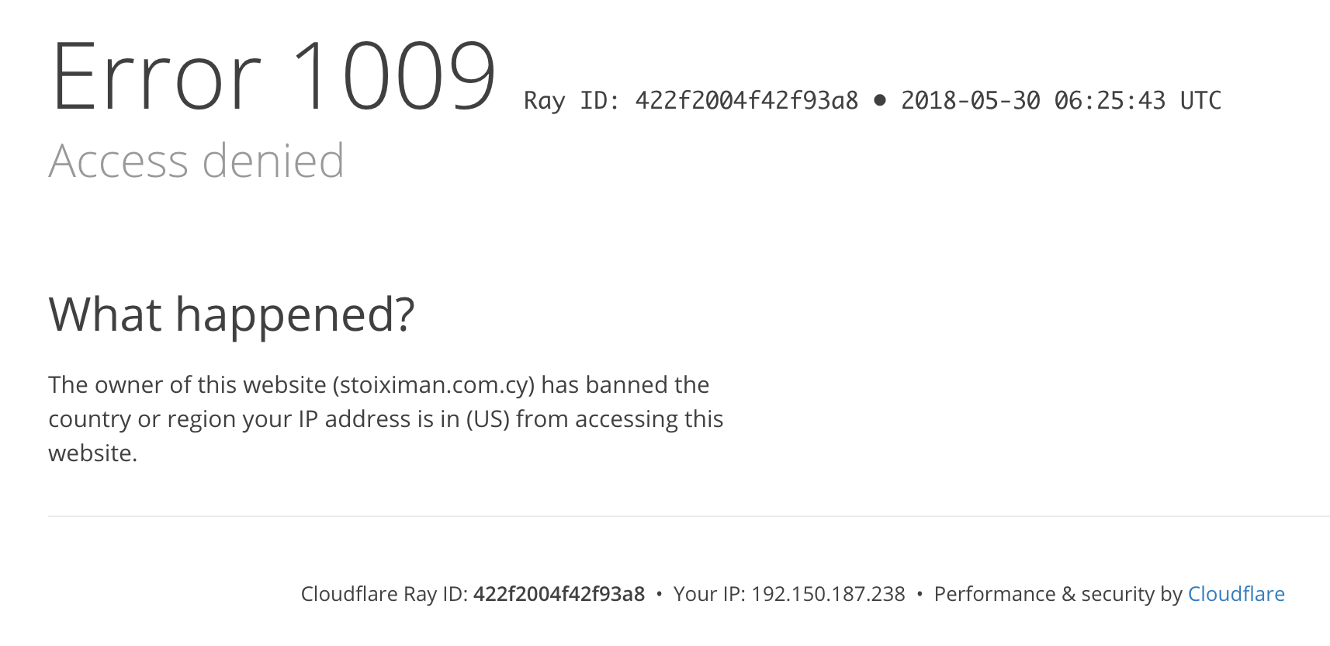The image size is (1330, 646).
Task: Click the word website. ending the paragraph
Action: tap(93, 453)
